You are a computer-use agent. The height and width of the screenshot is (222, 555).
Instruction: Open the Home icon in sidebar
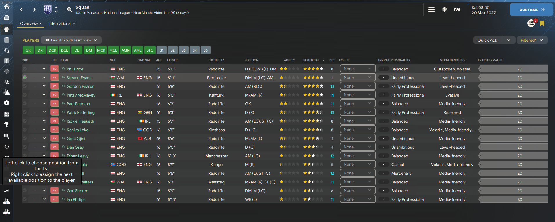coord(6,6)
